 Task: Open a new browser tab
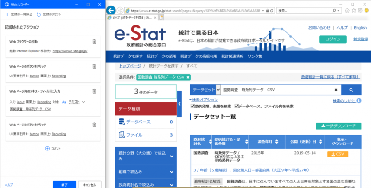click(x=161, y=18)
